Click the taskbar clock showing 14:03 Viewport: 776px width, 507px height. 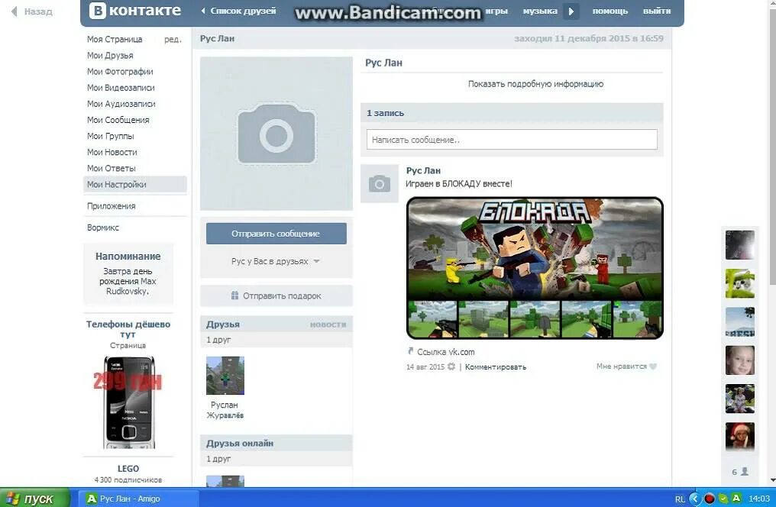point(758,499)
